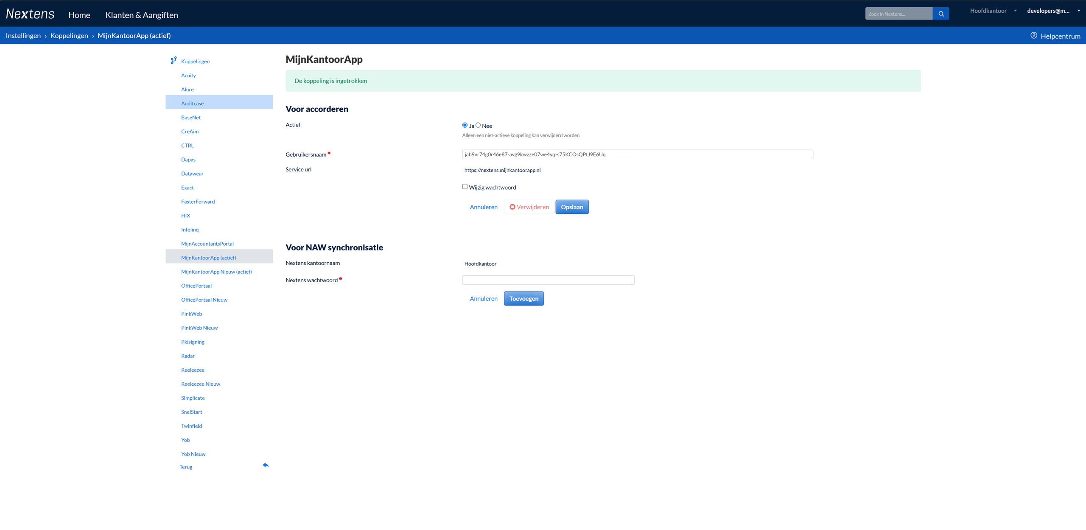Open the OfficePortaal koppeling
The width and height of the screenshot is (1086, 530).
coord(196,286)
